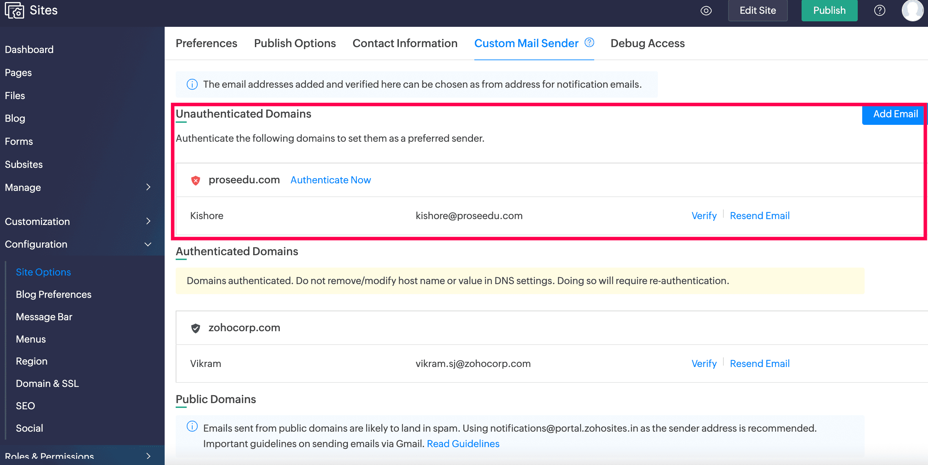Click the eye preview icon

click(706, 10)
